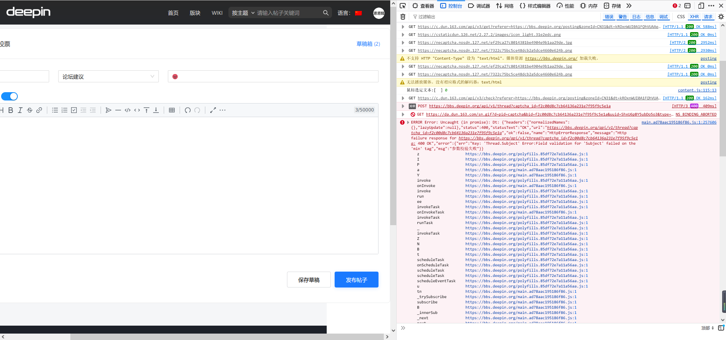Open the 查看器 inspector tab
This screenshot has height=340, width=726.
point(423,6)
